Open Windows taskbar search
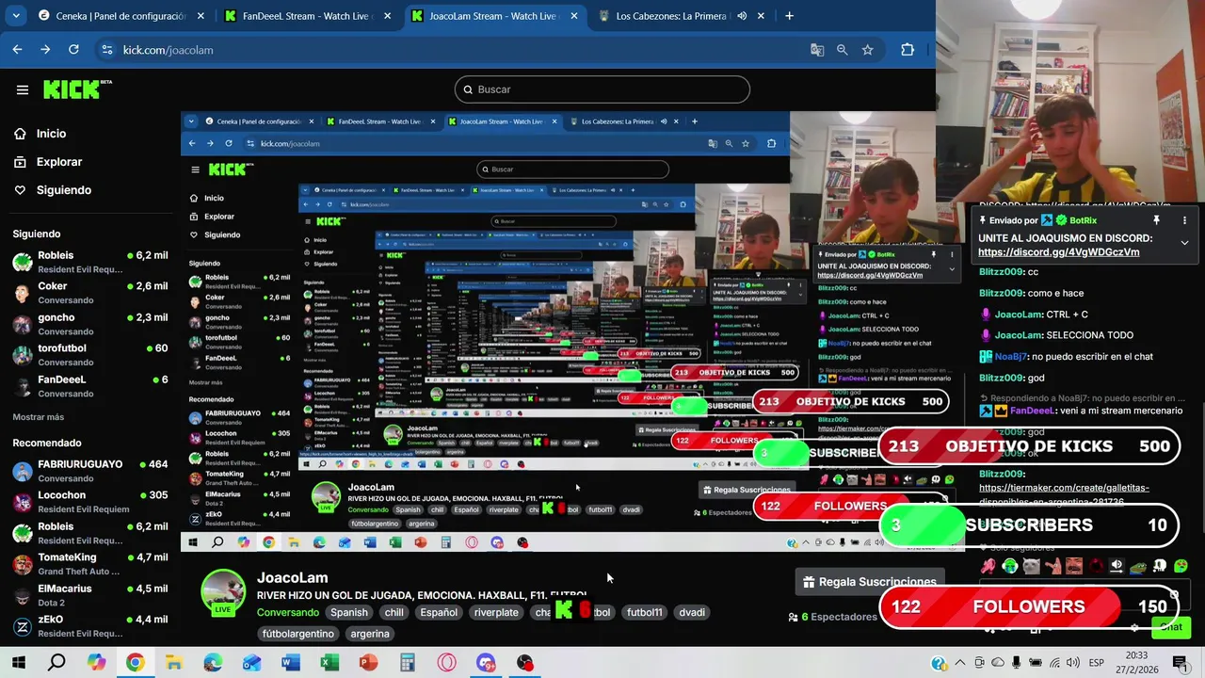This screenshot has width=1205, height=678. tap(57, 663)
